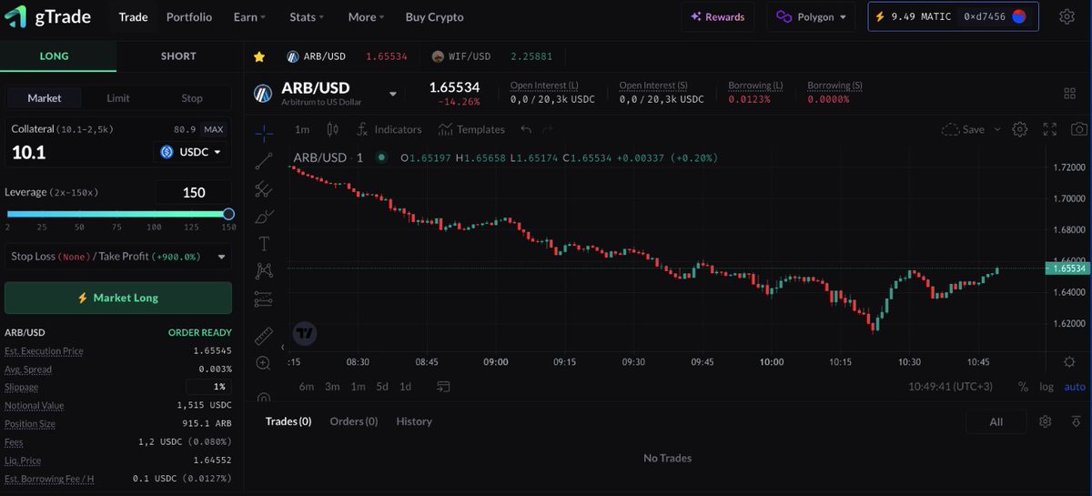Click the favorites star icon

[259, 56]
